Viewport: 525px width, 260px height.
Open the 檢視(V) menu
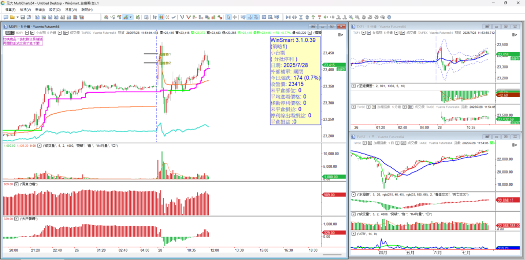[x=25, y=10]
